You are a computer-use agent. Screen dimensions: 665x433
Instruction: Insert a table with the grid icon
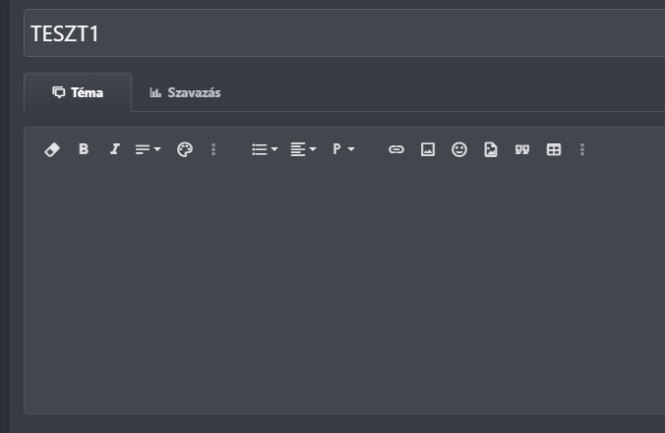[554, 149]
